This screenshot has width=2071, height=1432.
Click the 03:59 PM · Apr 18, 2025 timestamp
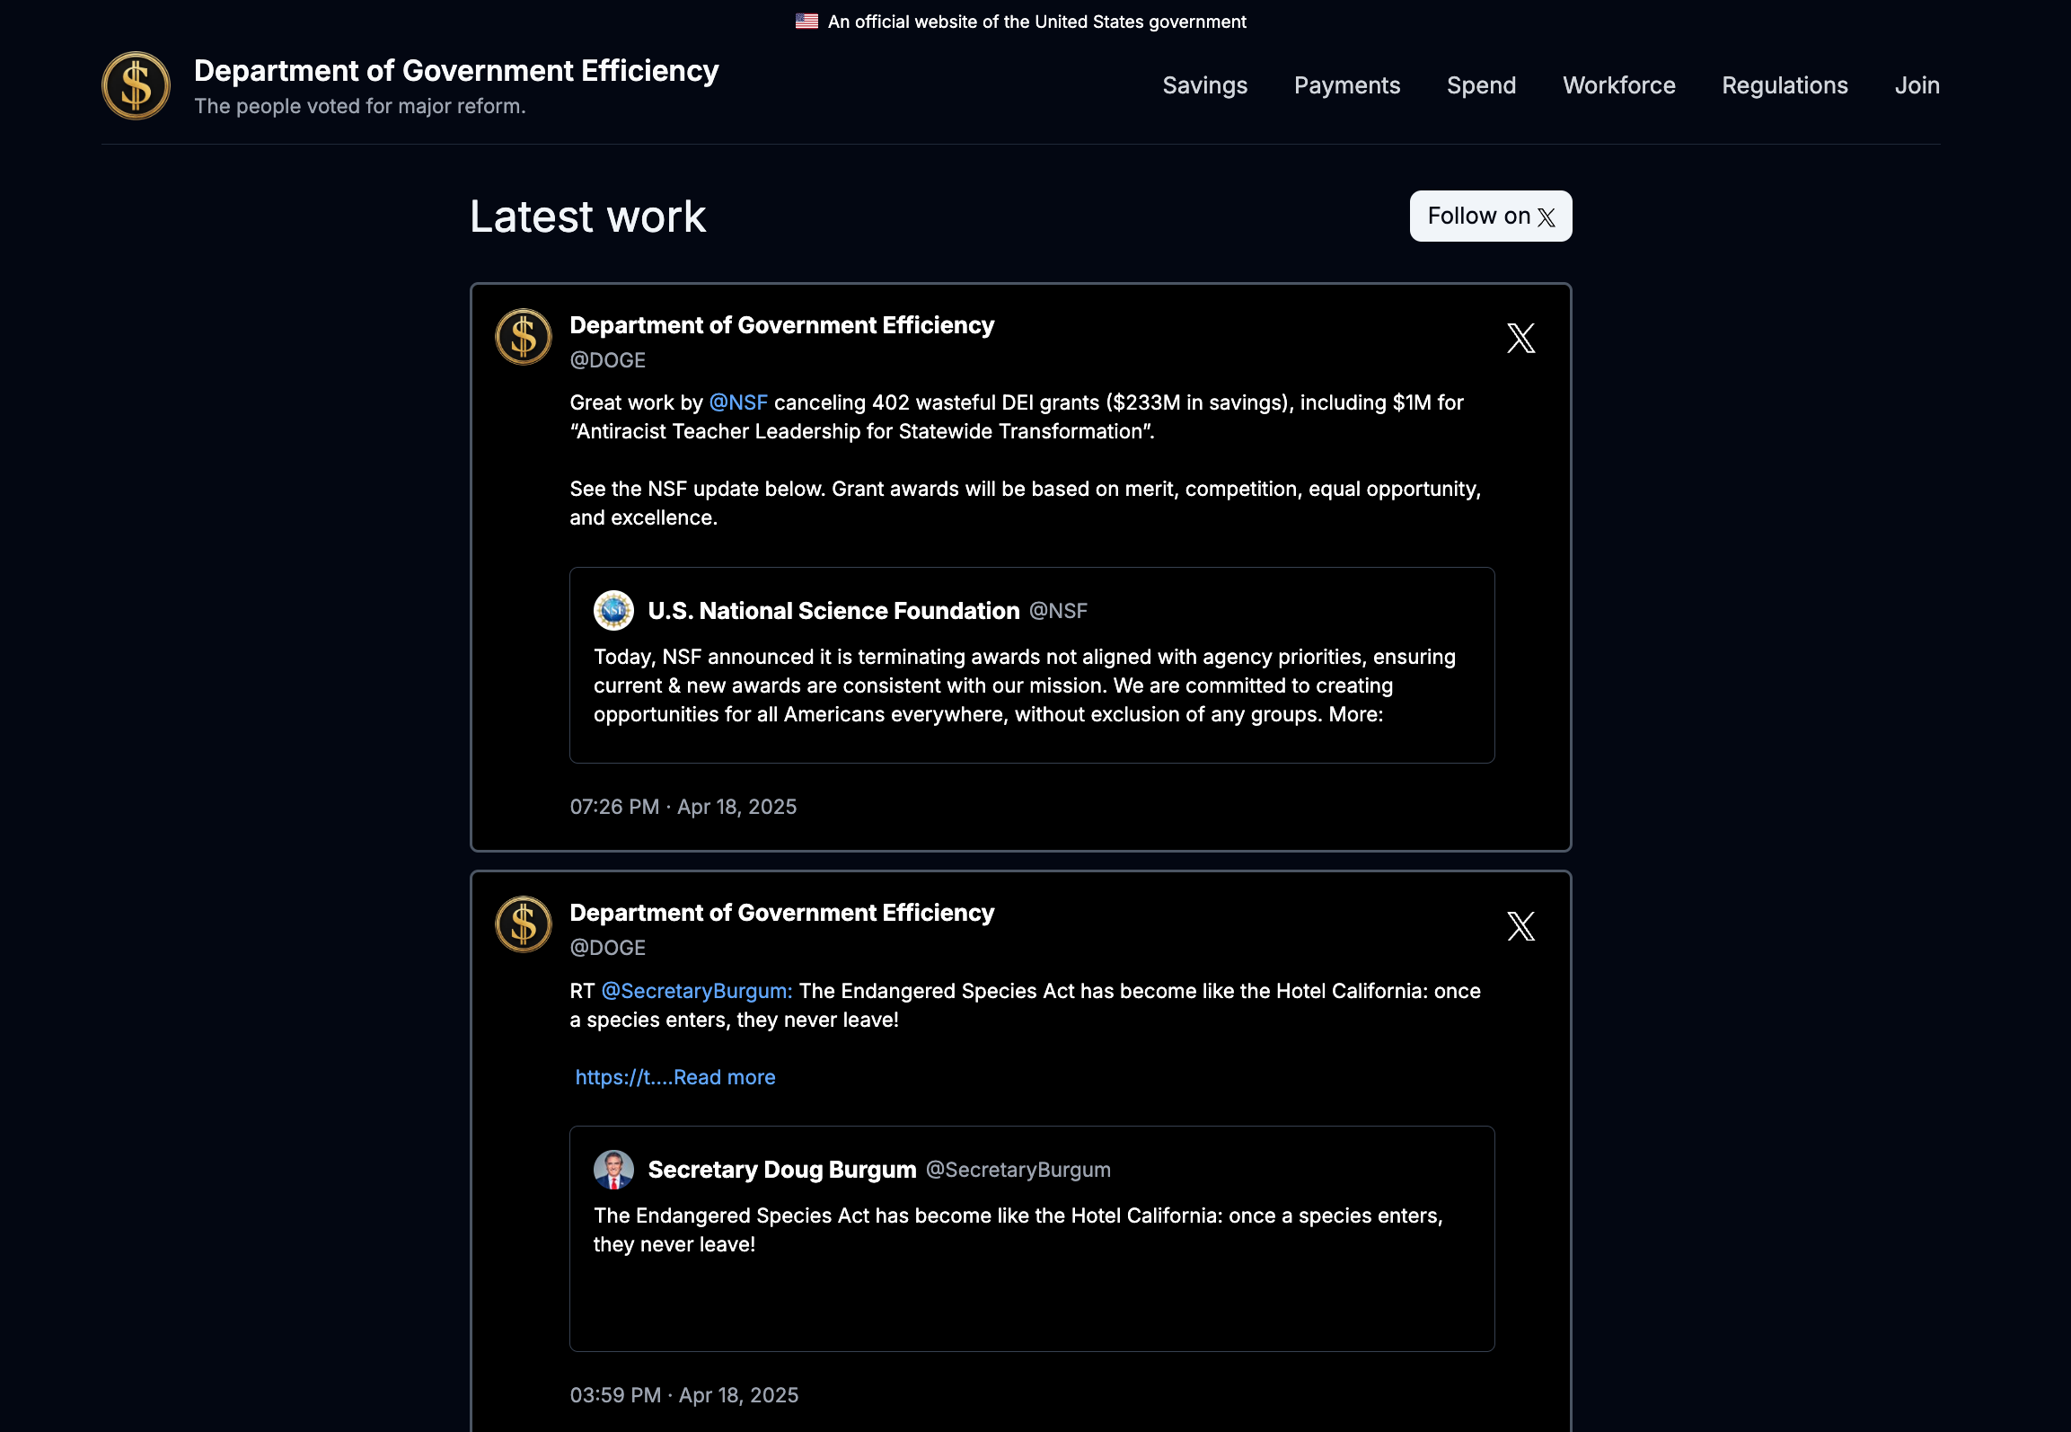click(x=684, y=1395)
